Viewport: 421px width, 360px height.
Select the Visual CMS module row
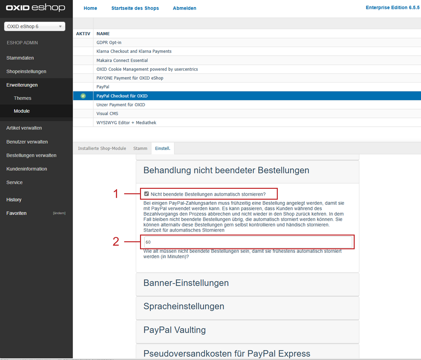107,114
